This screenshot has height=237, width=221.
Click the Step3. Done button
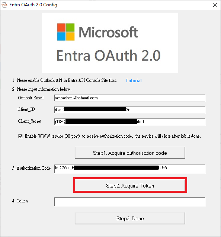[x=130, y=218]
